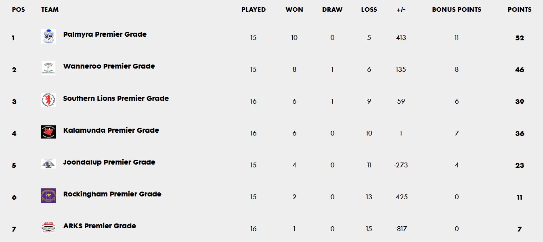This screenshot has height=242, width=543.
Task: Click the ARKS rugby club logo
Action: pyautogui.click(x=48, y=227)
